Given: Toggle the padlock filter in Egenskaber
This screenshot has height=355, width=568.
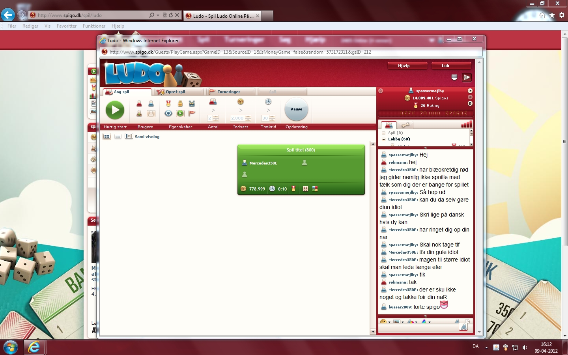Looking at the screenshot, I should tap(180, 103).
